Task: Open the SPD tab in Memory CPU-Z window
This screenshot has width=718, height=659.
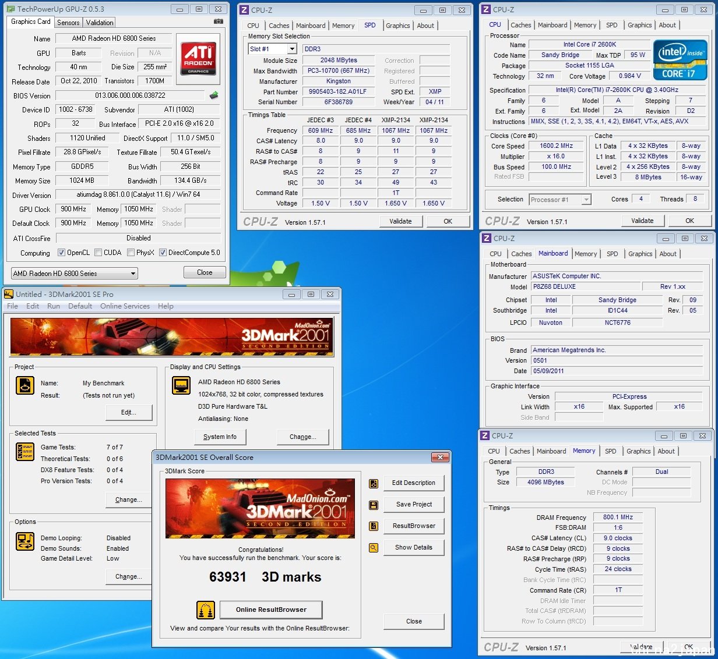Action: point(610,451)
